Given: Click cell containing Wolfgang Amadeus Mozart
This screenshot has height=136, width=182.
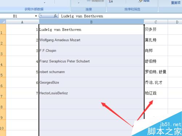Looking at the screenshot, I should (91, 40).
